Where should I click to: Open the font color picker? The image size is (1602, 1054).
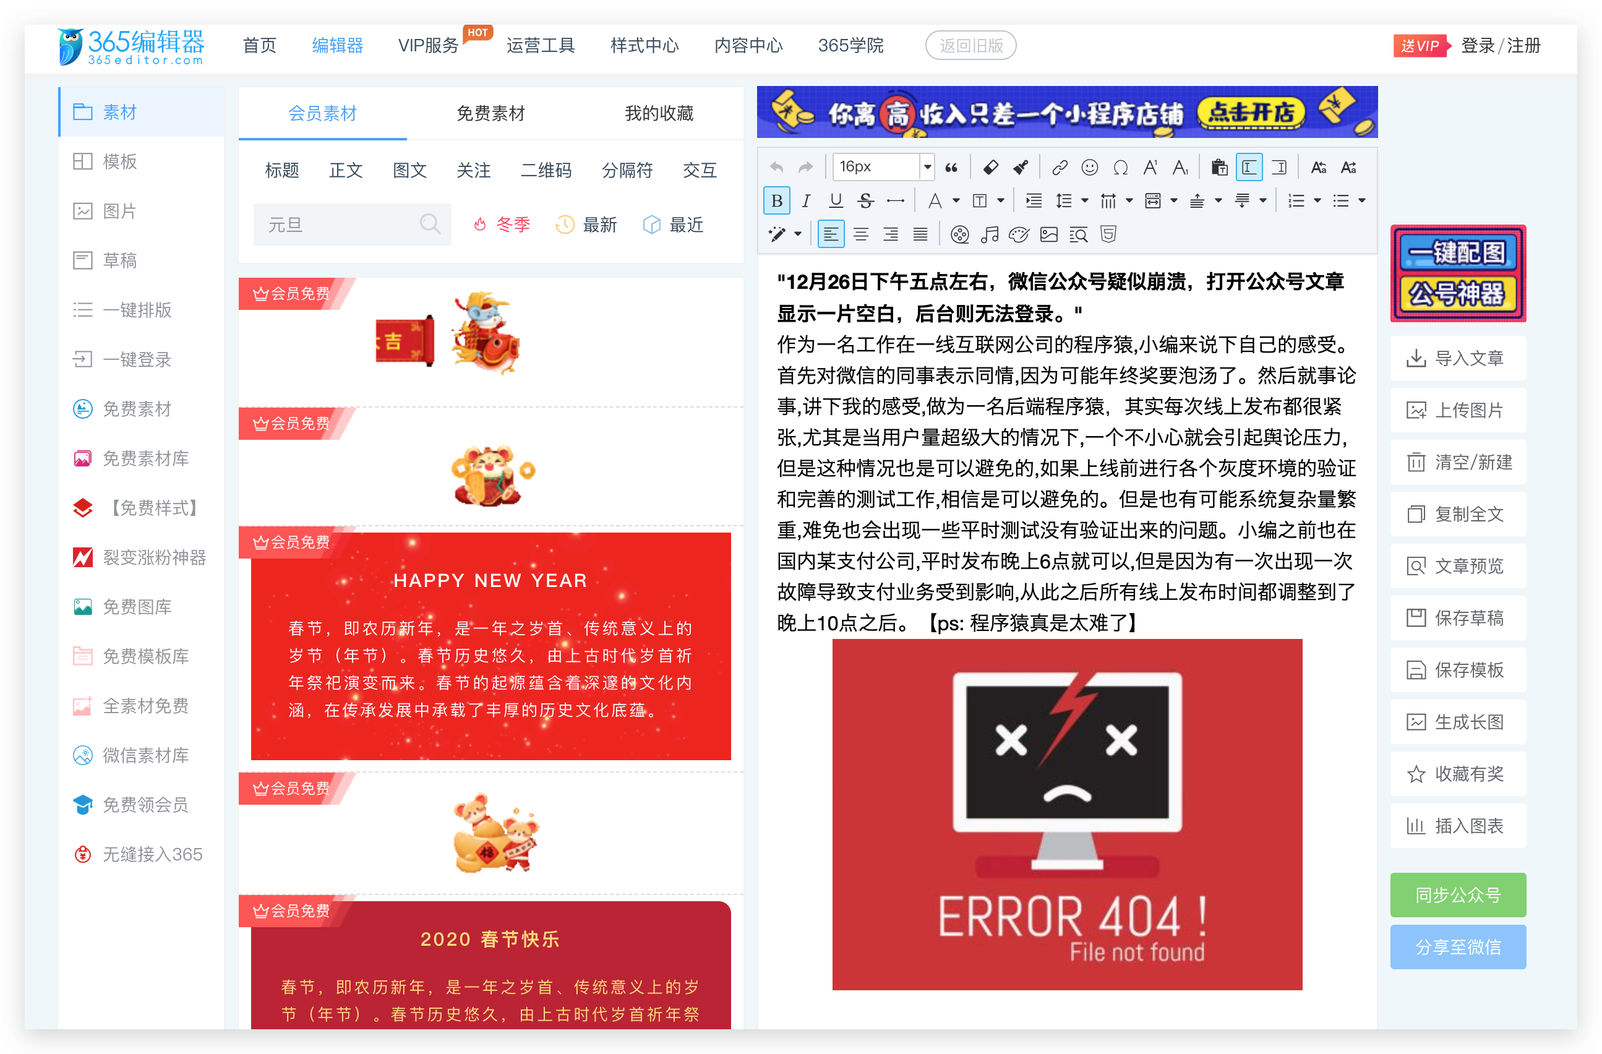(x=936, y=200)
